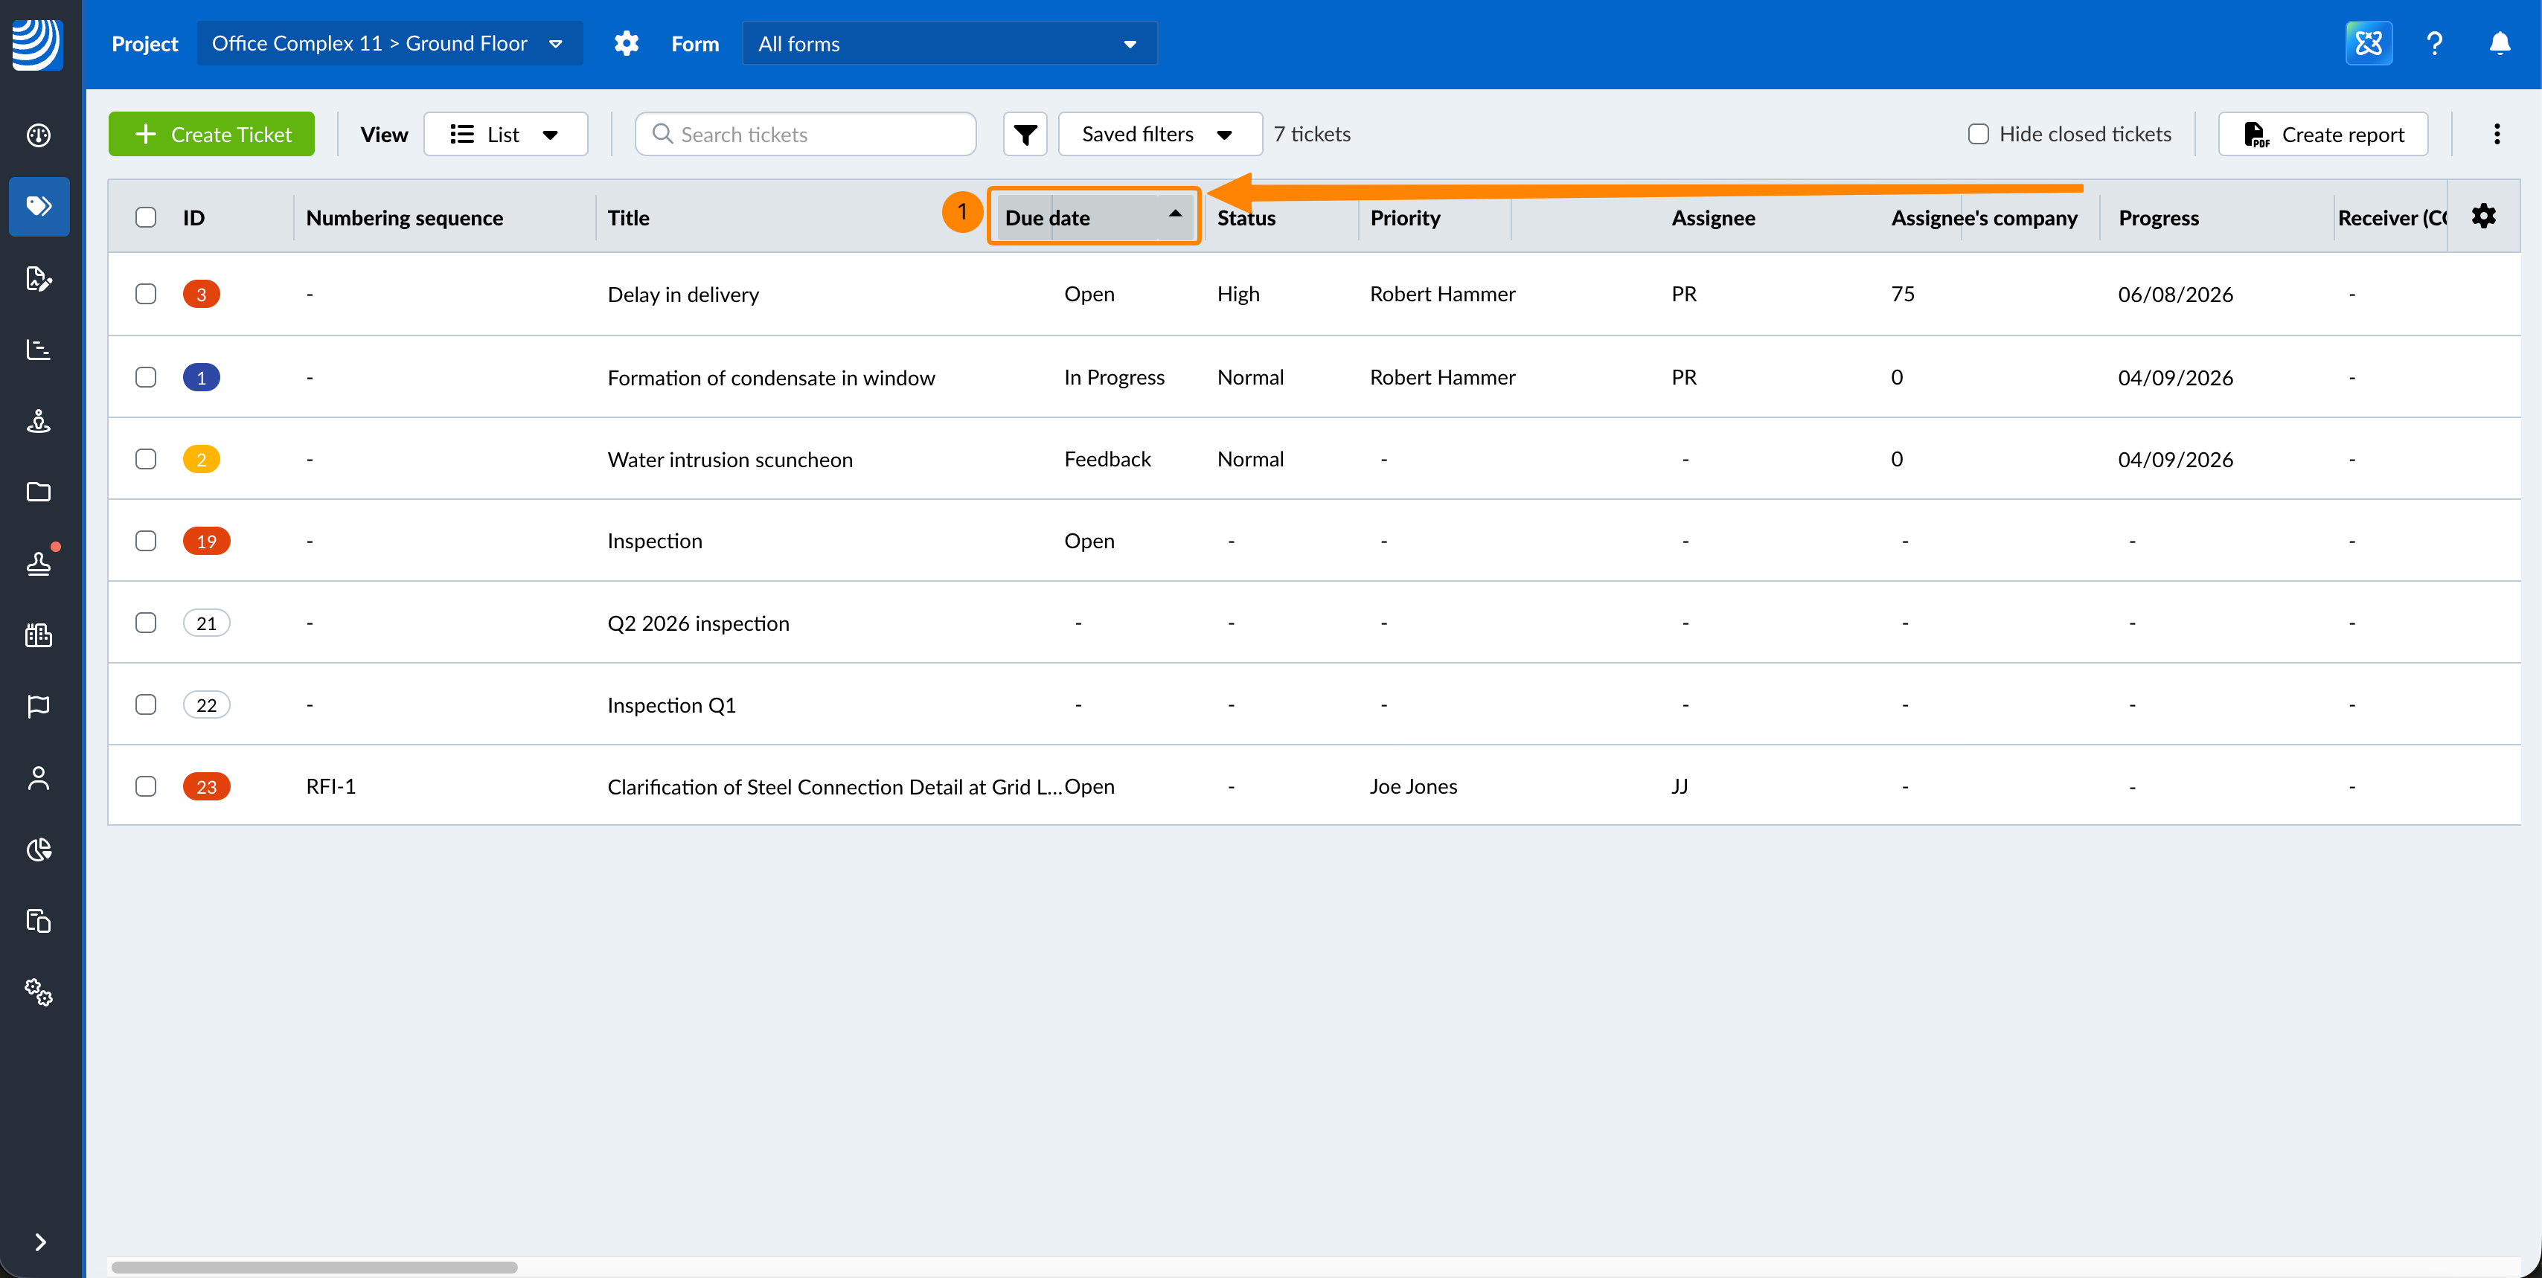2542x1278 pixels.
Task: Check the box for Delay in delivery ticket
Action: (146, 294)
